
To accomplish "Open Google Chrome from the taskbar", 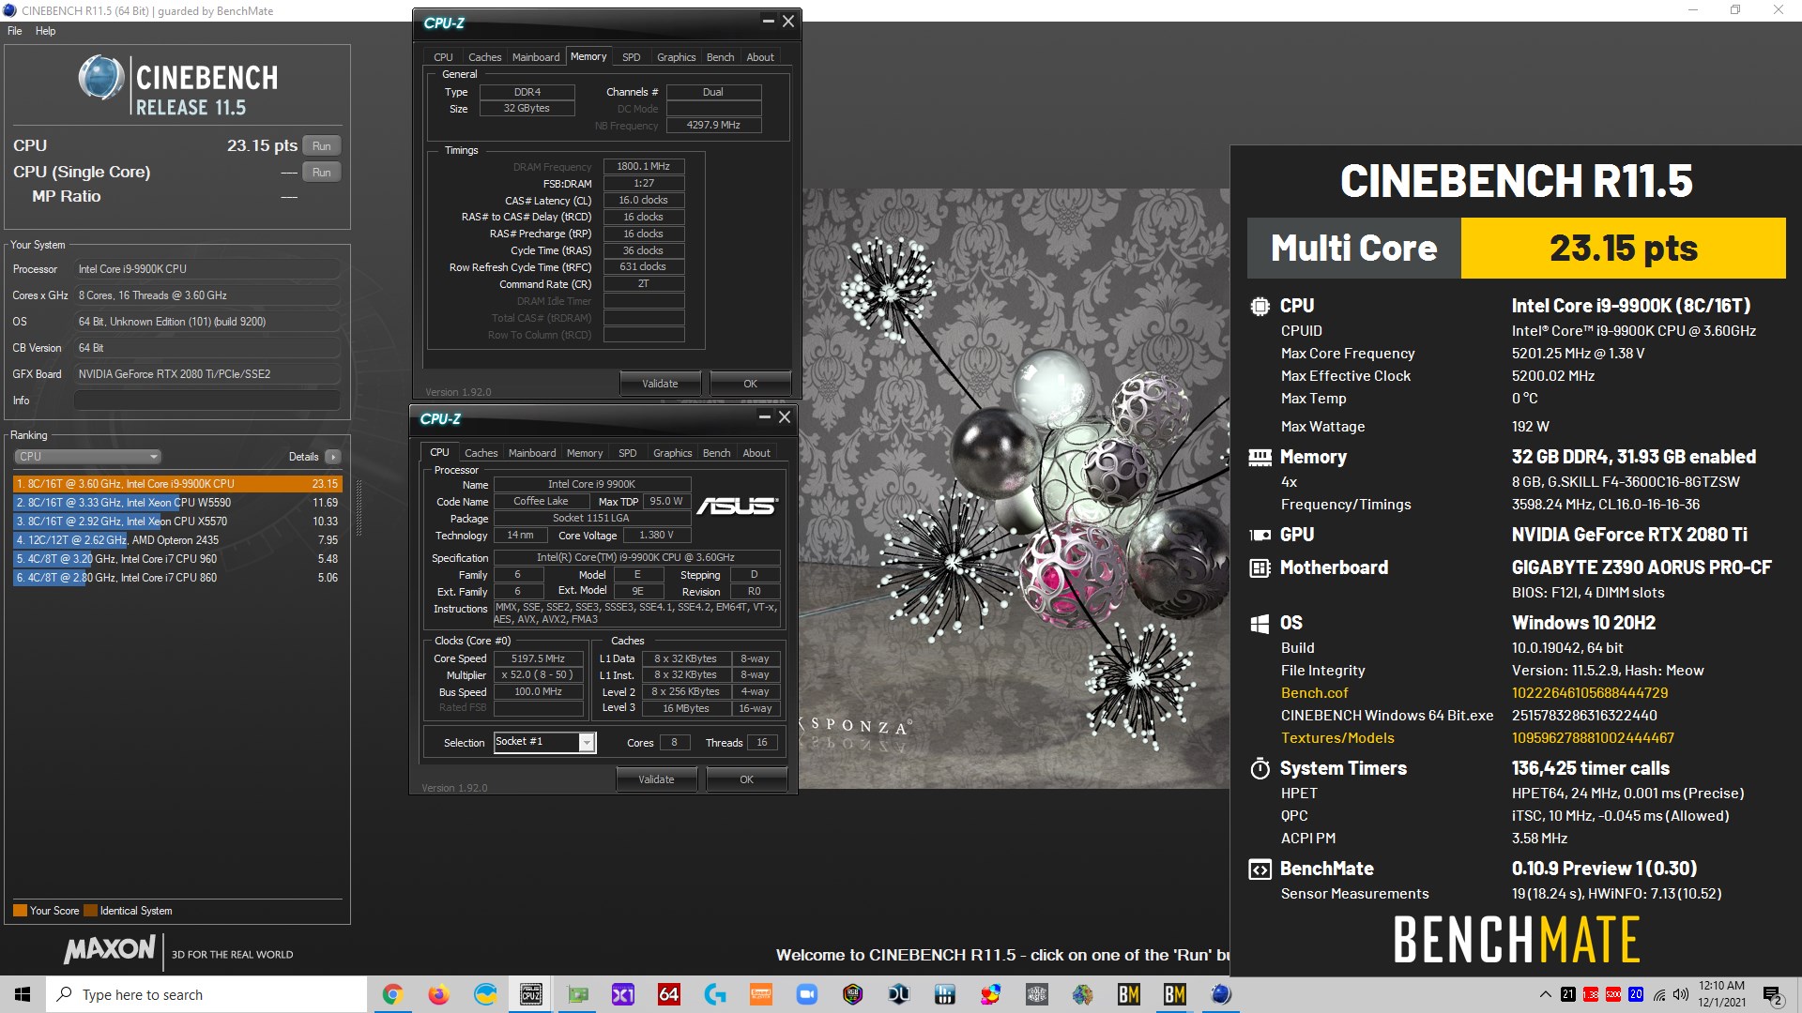I will coord(392,994).
